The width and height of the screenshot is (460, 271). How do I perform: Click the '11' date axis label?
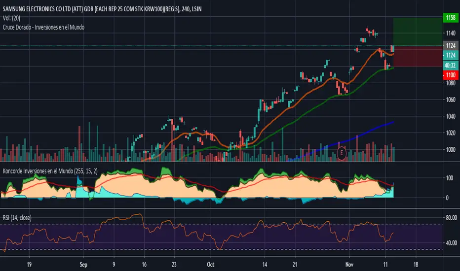click(x=385, y=265)
